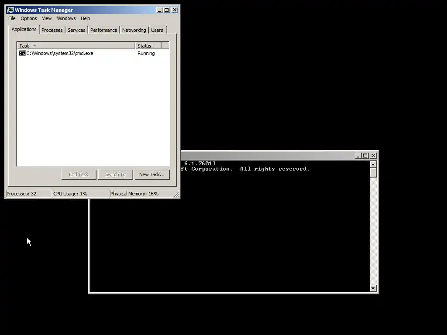447x335 pixels.
Task: Close the command prompt window
Action: pos(373,156)
